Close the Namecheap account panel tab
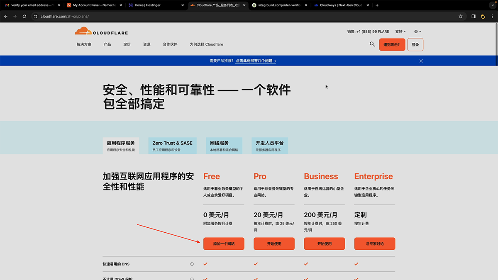This screenshot has width=498, height=280. 121,5
